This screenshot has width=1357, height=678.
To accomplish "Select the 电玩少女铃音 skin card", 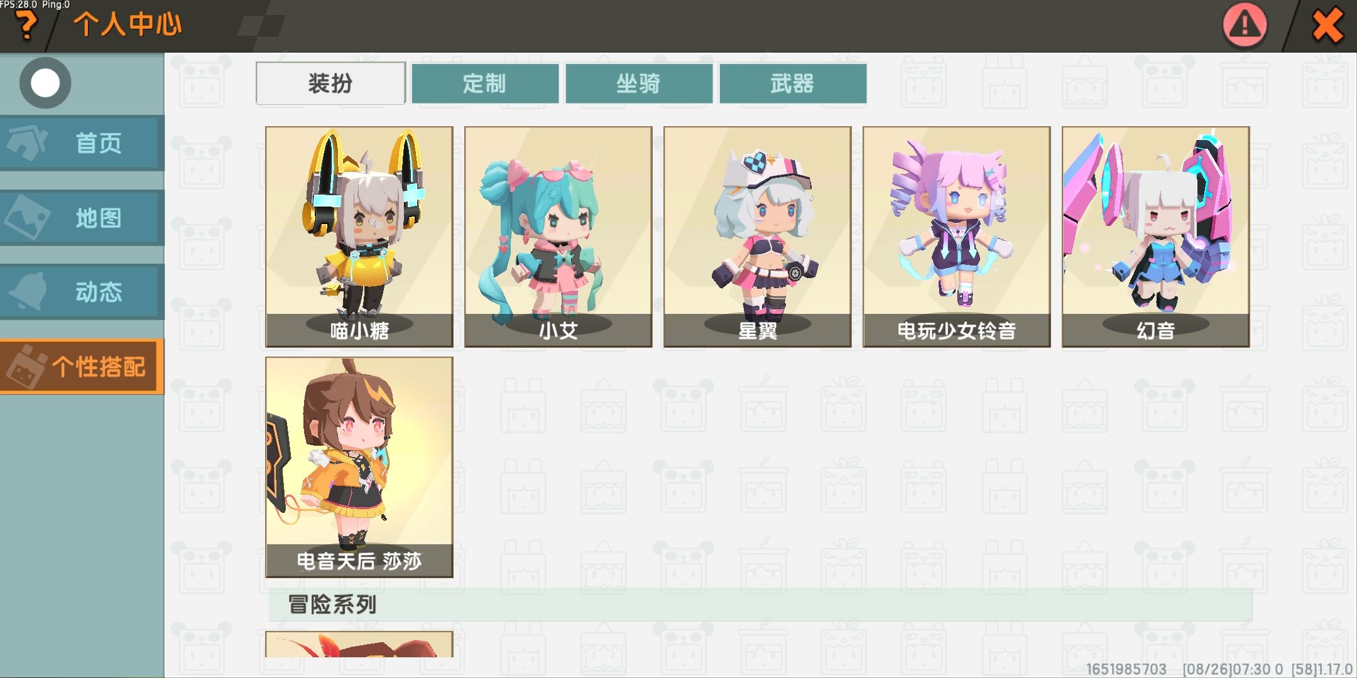I will tap(957, 237).
